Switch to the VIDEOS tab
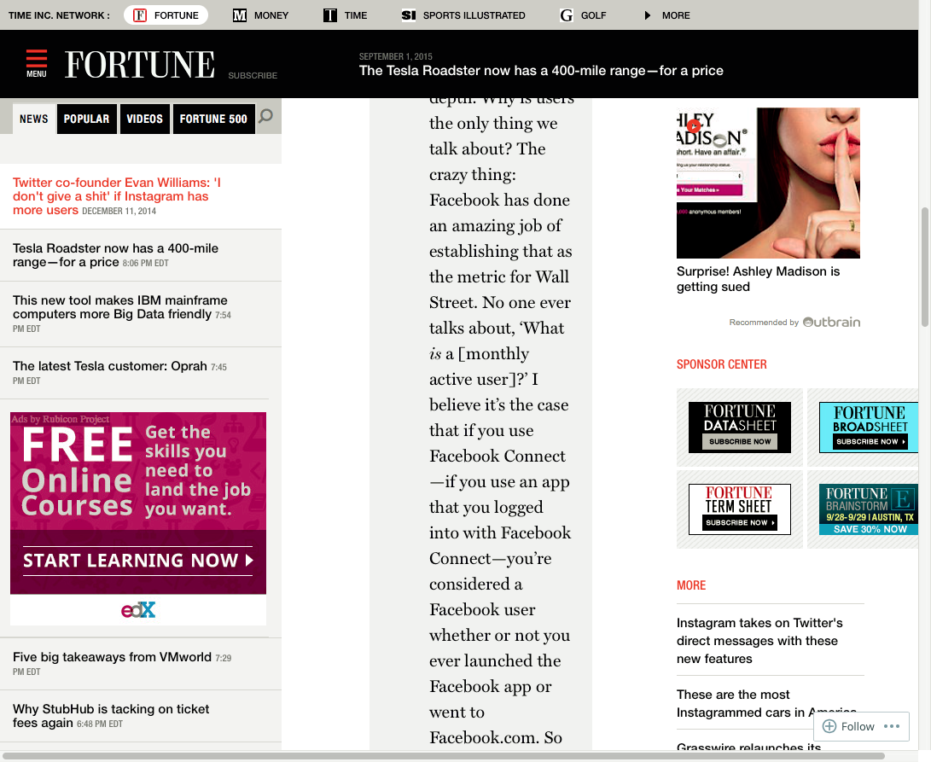 [145, 119]
